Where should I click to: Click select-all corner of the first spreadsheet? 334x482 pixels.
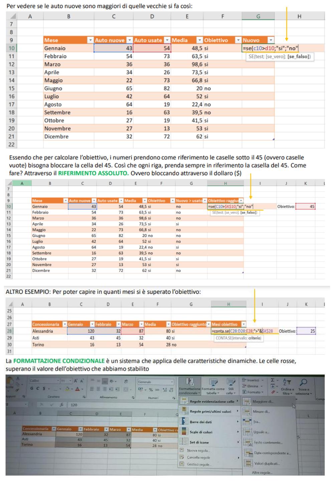click(x=11, y=16)
